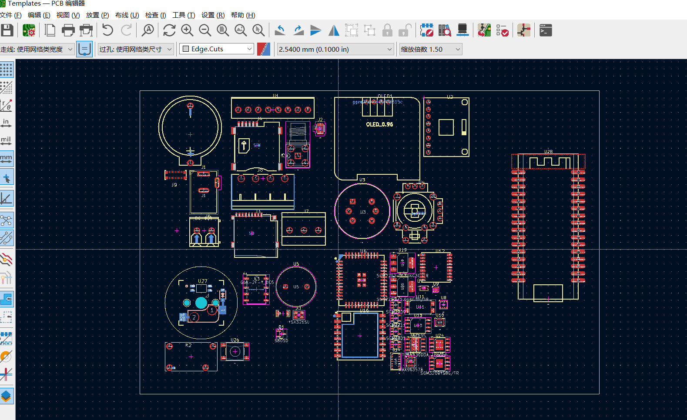Switch units to millimeters (mm)

coord(7,159)
